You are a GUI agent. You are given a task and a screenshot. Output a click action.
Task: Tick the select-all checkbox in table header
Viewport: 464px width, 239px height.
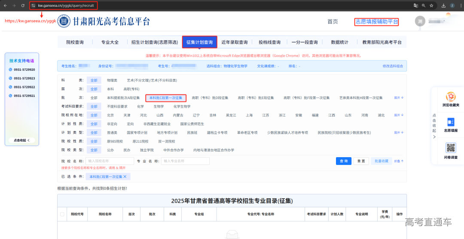tap(62, 214)
